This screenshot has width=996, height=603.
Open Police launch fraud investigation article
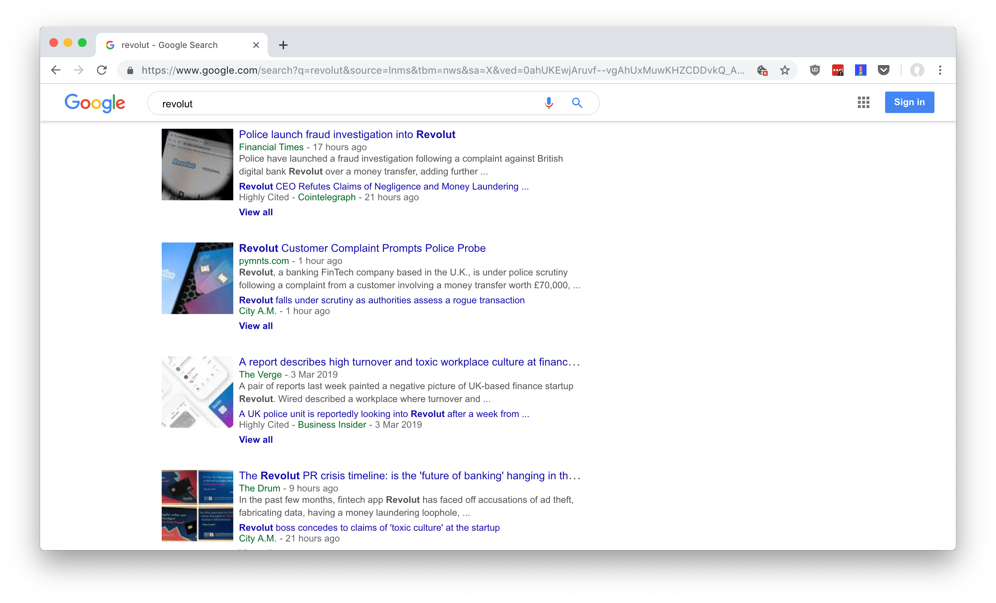(x=347, y=134)
